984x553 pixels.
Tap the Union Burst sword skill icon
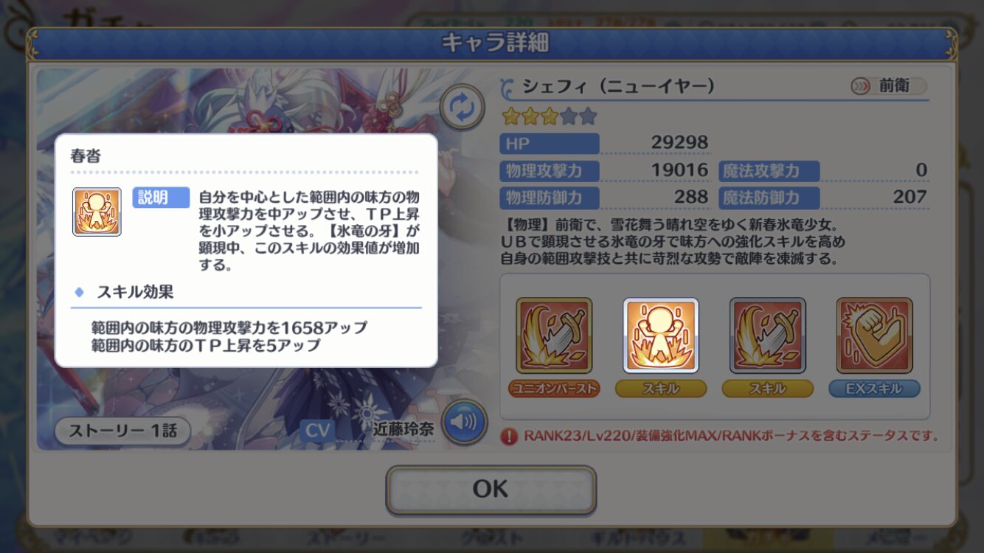(x=554, y=335)
